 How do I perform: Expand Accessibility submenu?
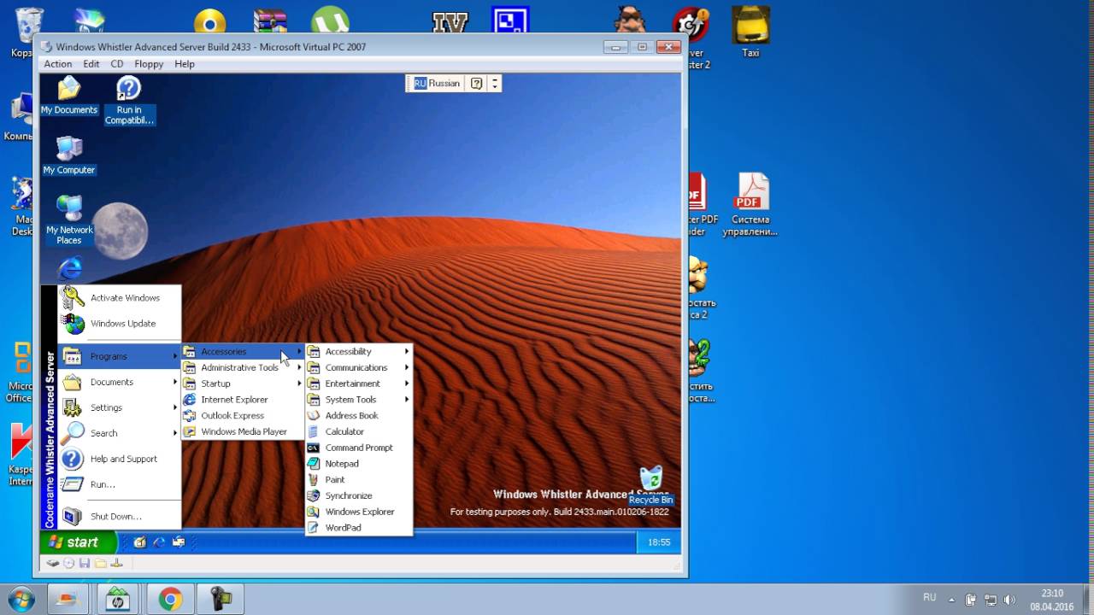(x=359, y=351)
